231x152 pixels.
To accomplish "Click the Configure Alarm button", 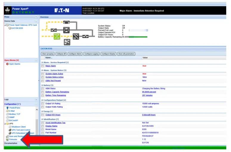I will (75, 54).
